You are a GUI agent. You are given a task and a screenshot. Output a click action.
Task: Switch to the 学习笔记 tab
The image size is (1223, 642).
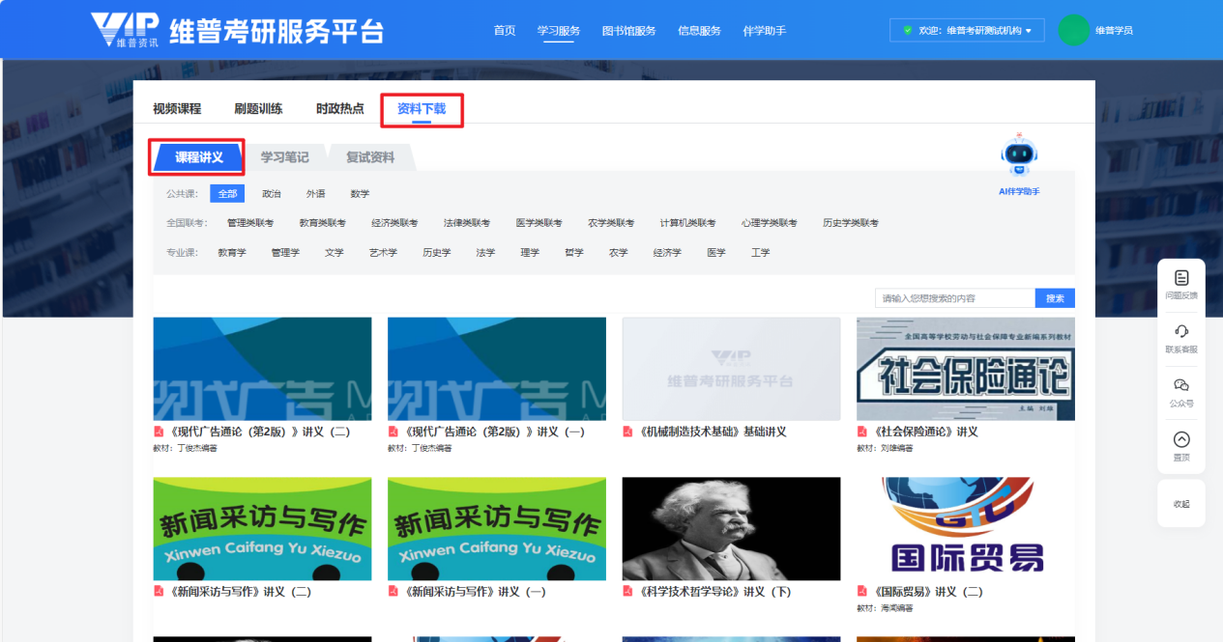click(285, 157)
